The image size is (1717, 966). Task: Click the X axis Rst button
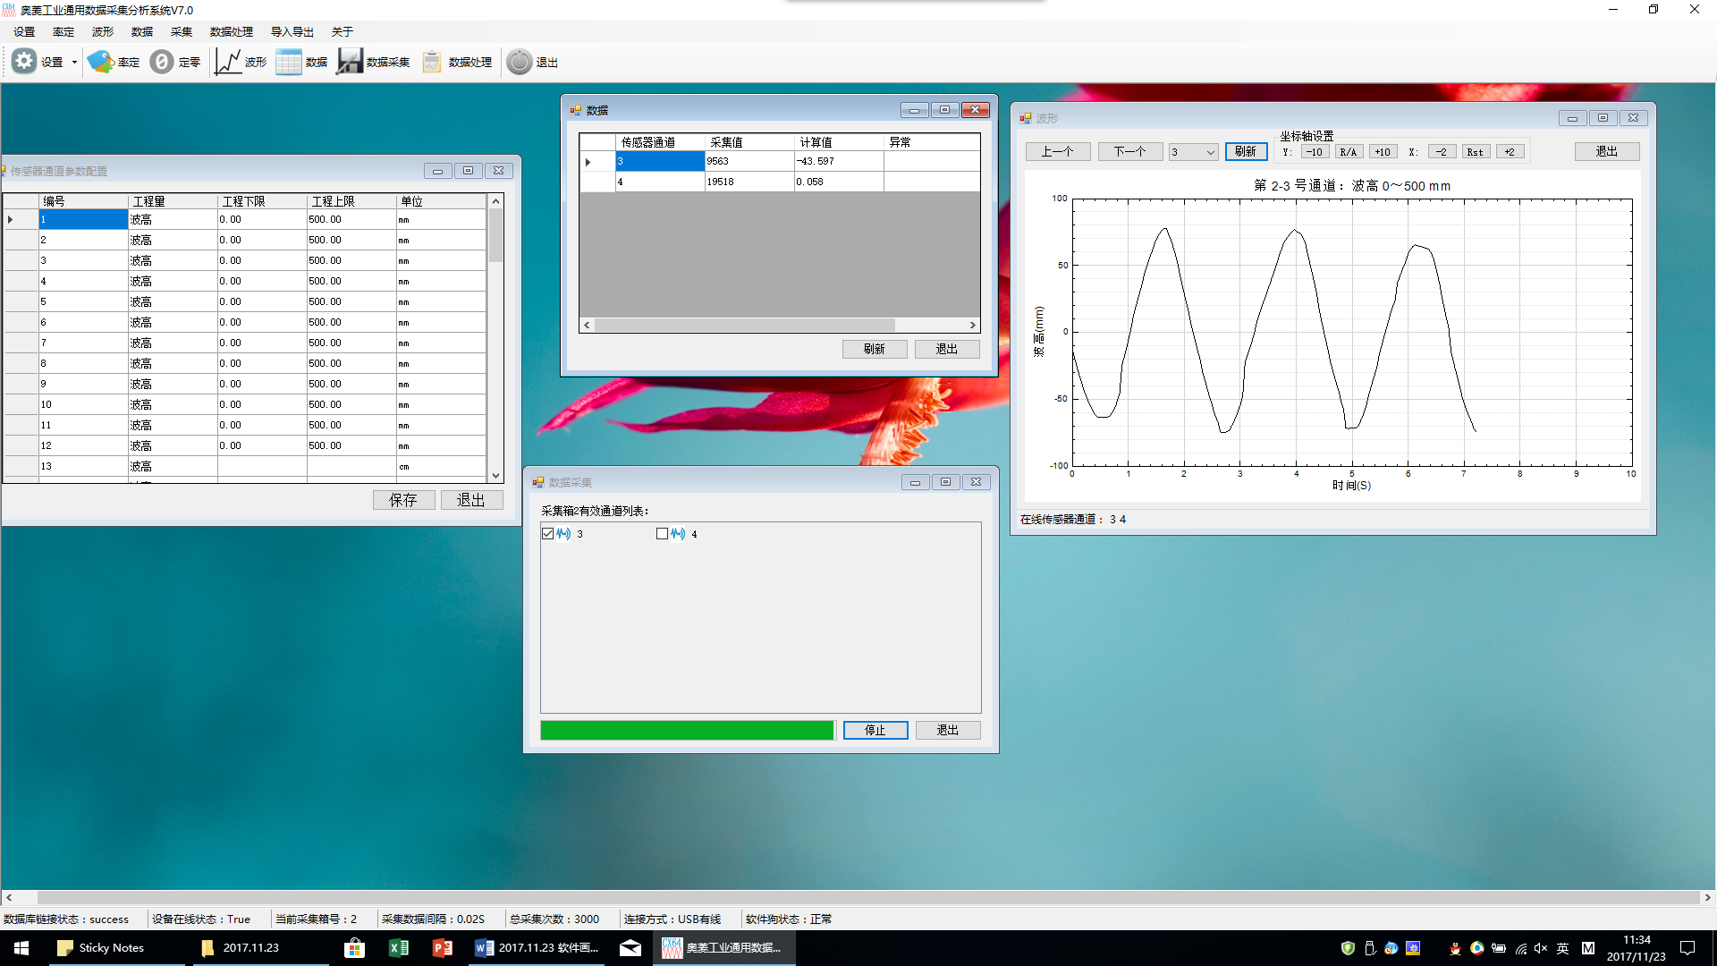[1476, 152]
